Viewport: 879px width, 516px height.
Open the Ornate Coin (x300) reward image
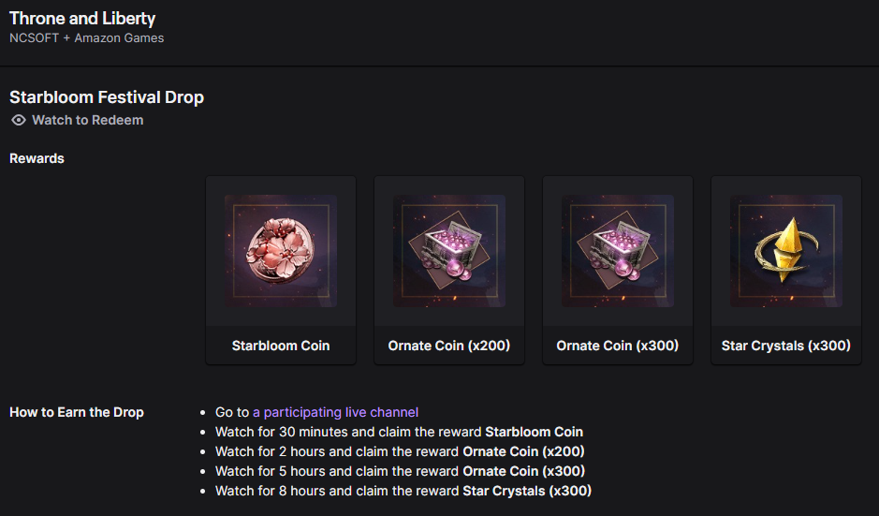(618, 251)
